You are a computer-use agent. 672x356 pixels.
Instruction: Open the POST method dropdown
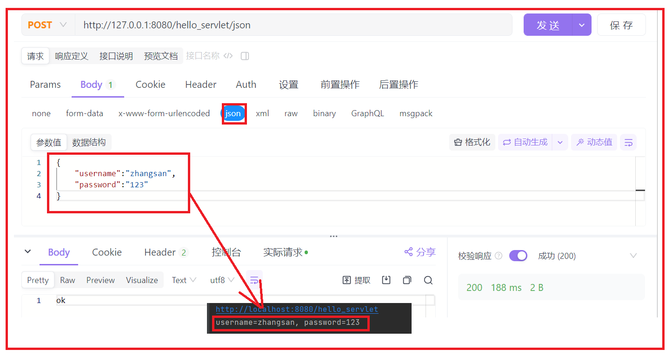click(48, 25)
